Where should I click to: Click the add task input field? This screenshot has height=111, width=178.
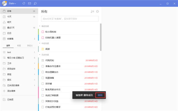click(x=70, y=19)
